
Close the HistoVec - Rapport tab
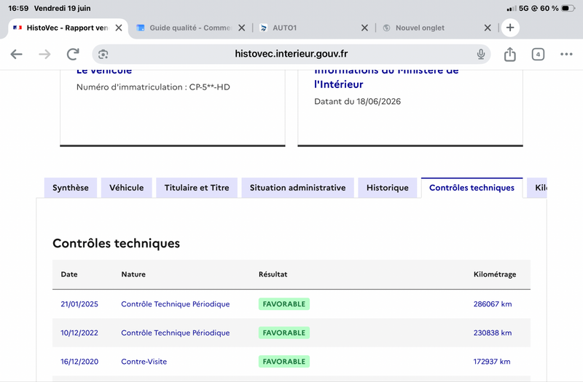(119, 28)
